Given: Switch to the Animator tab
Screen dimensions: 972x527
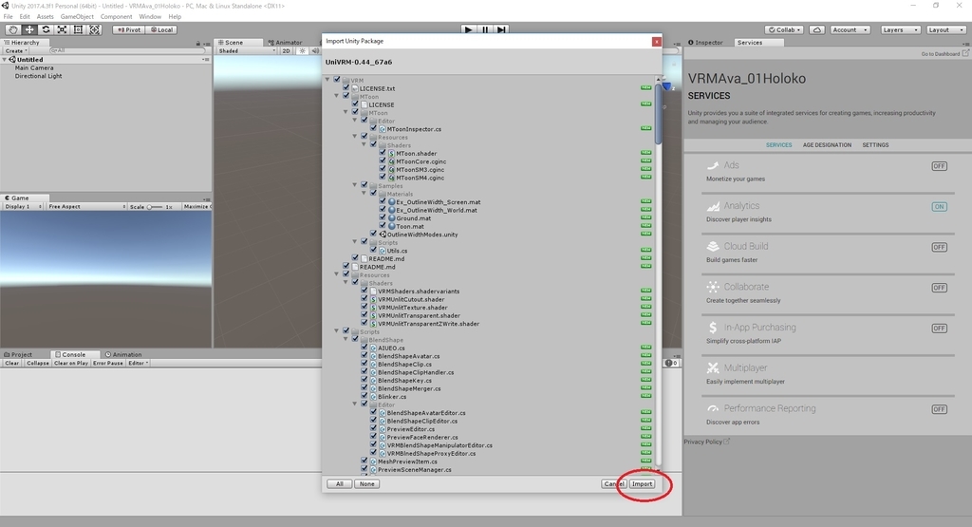Looking at the screenshot, I should pyautogui.click(x=285, y=43).
